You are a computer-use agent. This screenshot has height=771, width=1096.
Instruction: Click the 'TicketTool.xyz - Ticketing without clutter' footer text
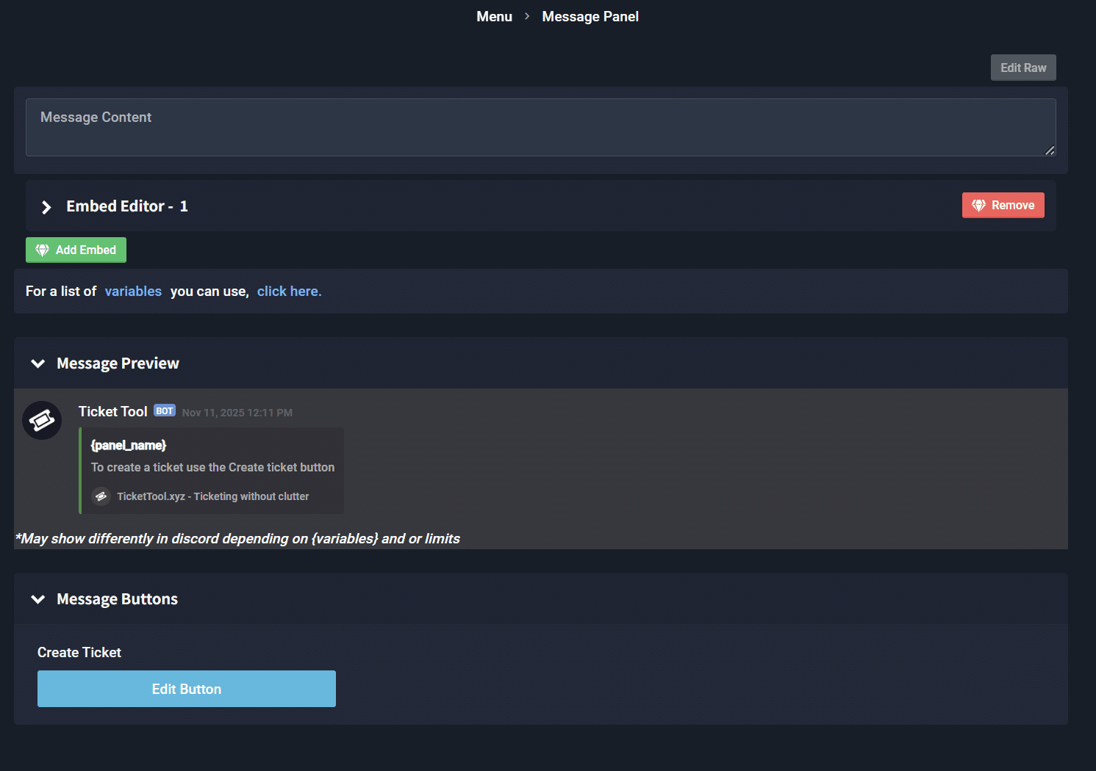(213, 496)
